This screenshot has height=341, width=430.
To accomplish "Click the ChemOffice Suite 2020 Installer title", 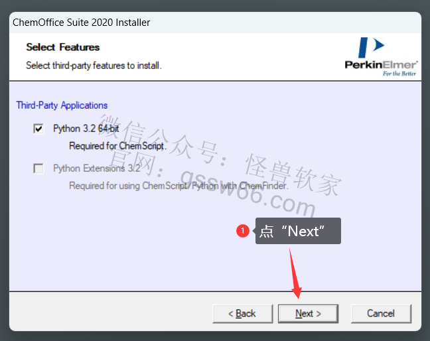I will (x=82, y=23).
